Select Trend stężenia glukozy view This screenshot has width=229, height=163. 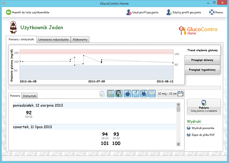(202, 50)
